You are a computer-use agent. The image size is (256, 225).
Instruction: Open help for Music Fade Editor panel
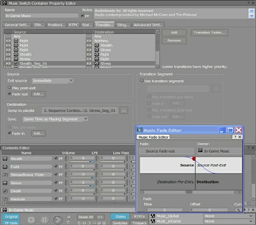235,137
